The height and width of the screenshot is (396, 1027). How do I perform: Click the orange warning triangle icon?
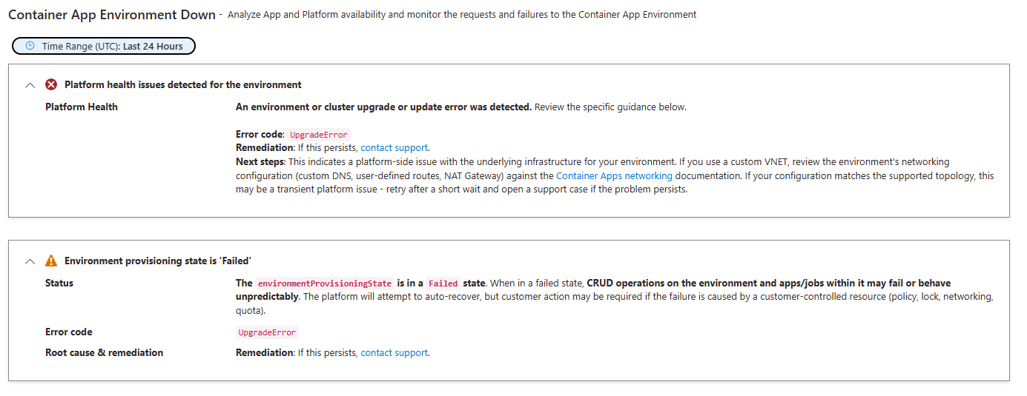tap(51, 261)
